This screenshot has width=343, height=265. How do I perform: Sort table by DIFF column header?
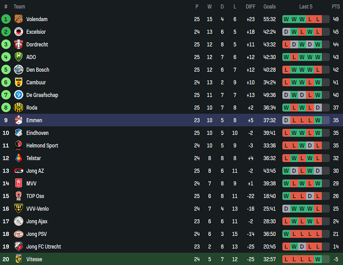click(x=251, y=7)
